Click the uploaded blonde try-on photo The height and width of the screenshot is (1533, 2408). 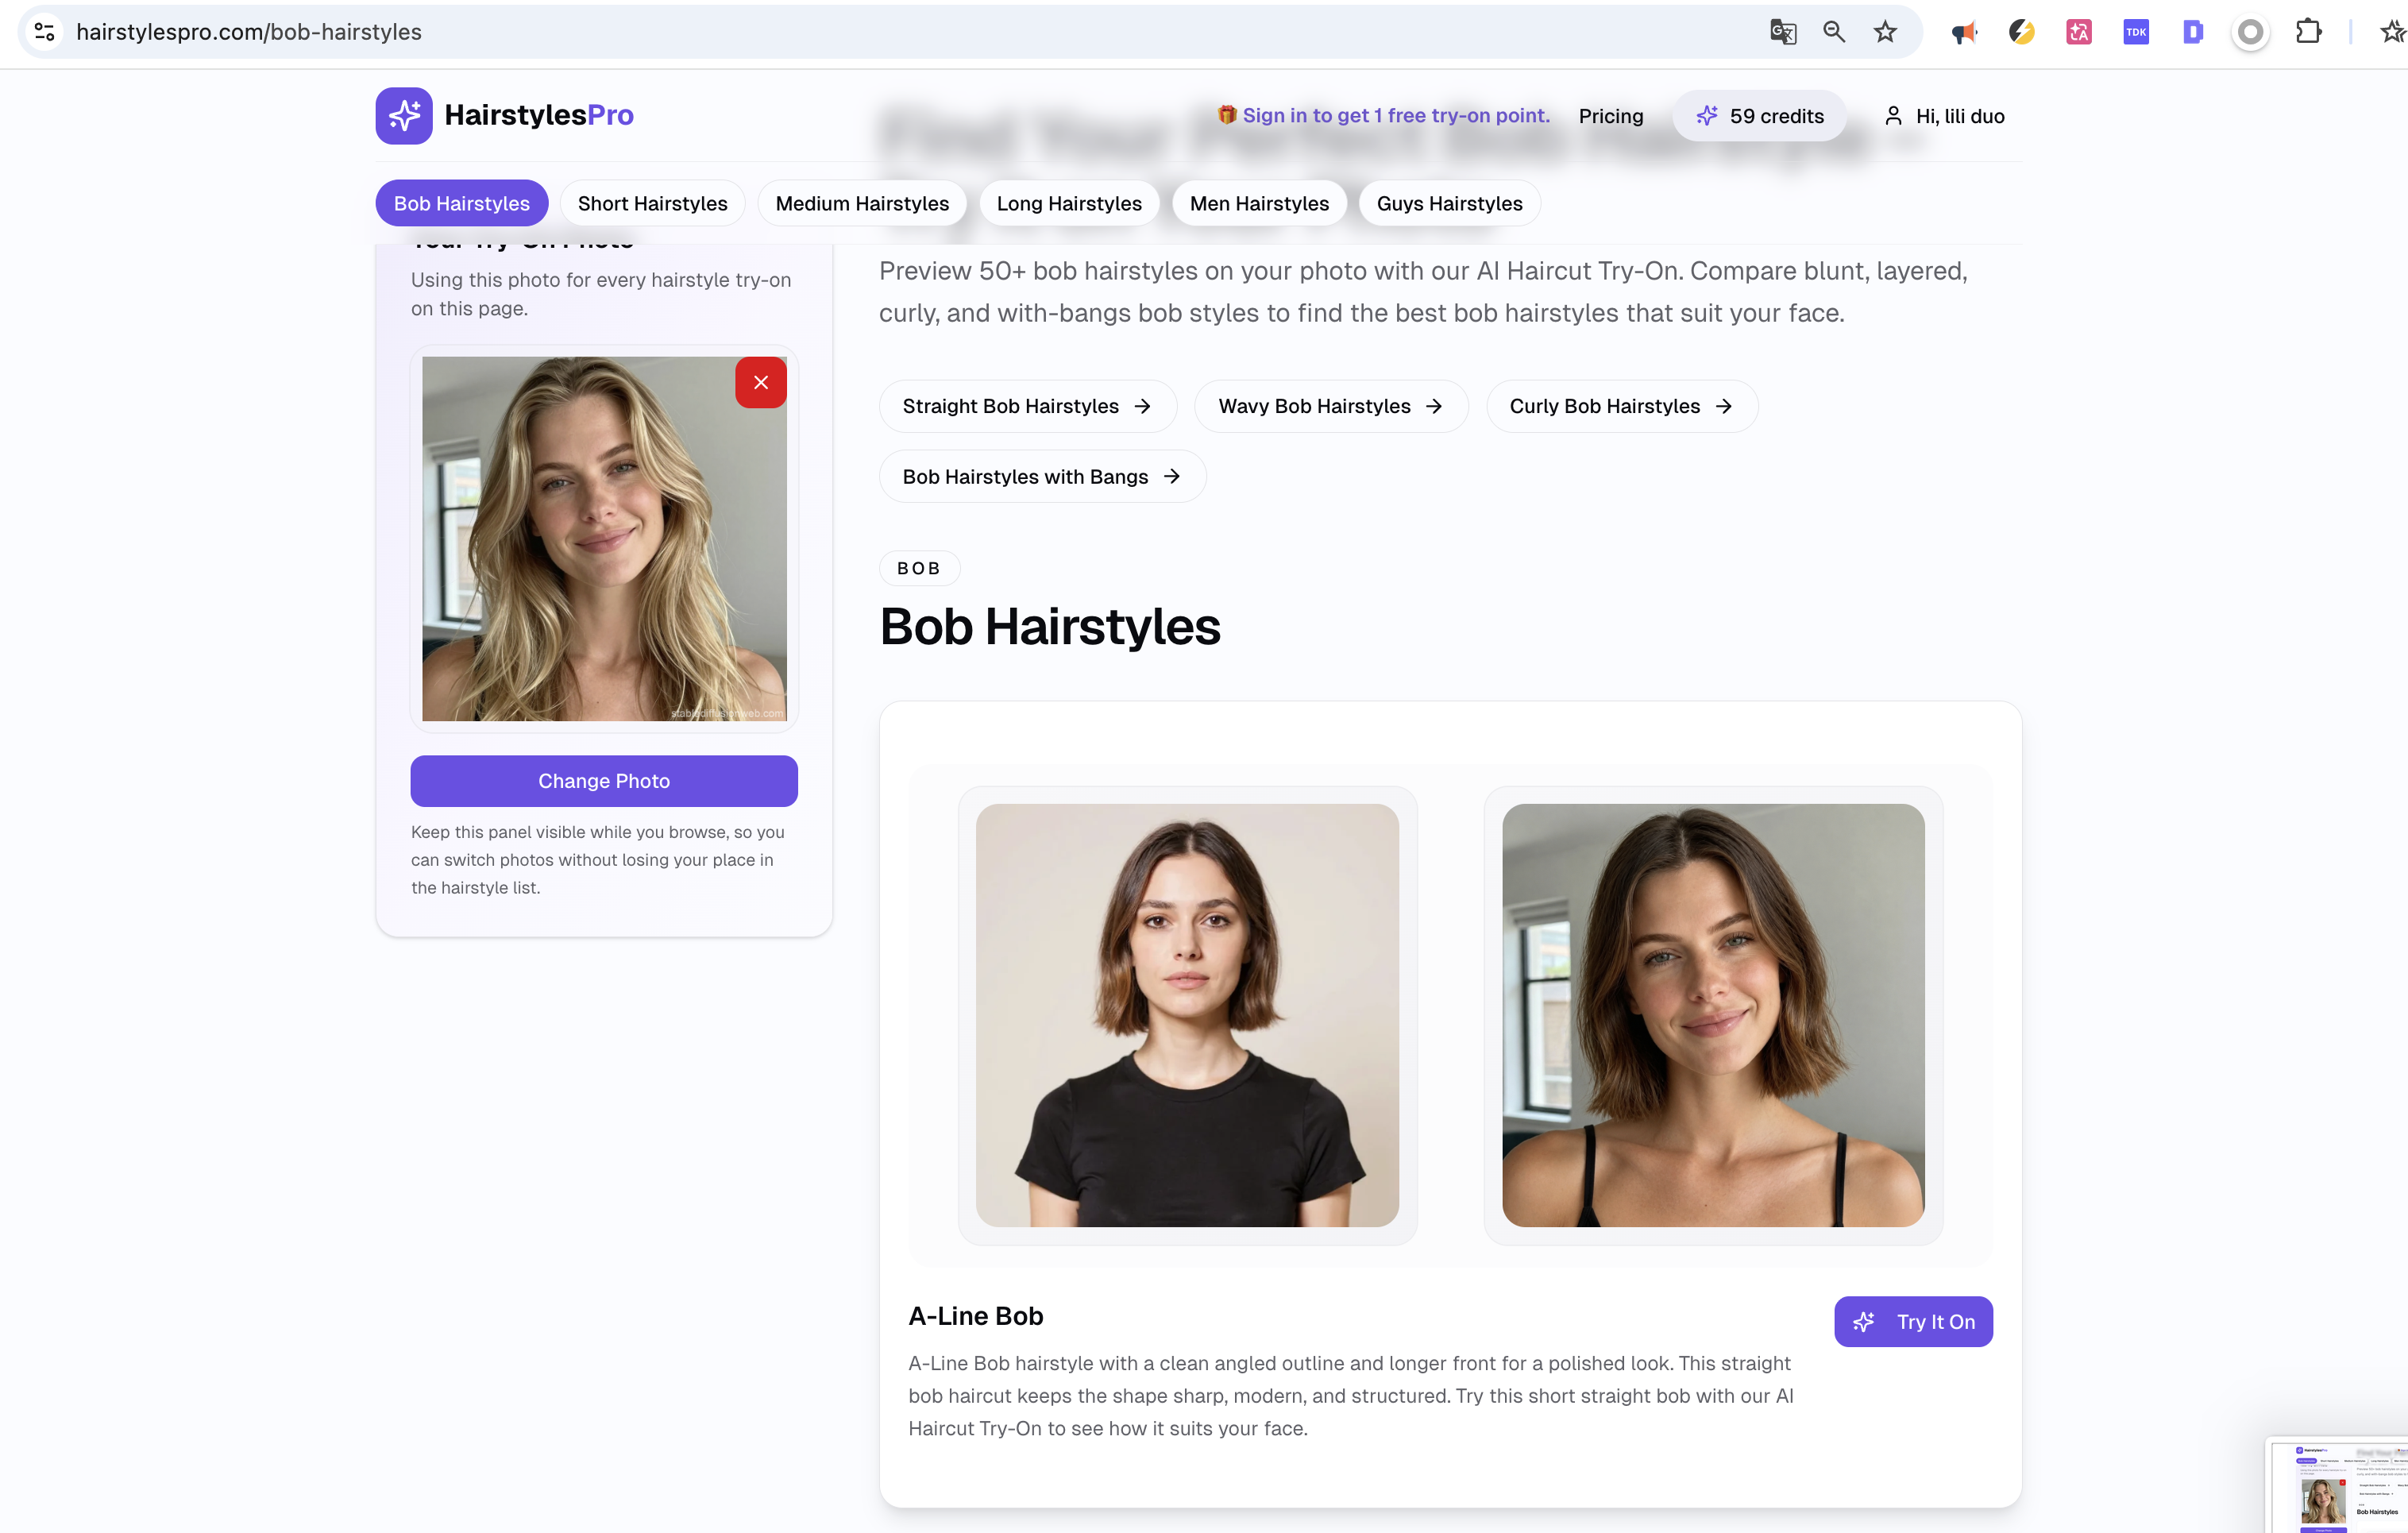pos(604,538)
